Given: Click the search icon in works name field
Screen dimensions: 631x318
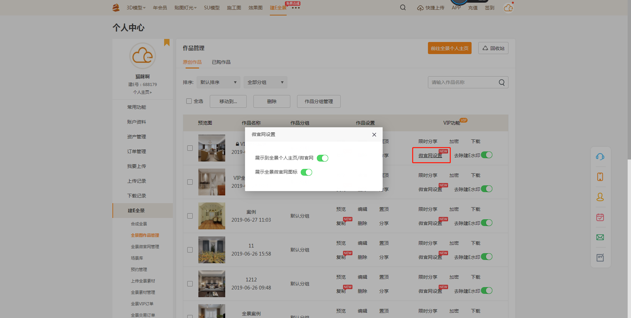Looking at the screenshot, I should tap(501, 83).
